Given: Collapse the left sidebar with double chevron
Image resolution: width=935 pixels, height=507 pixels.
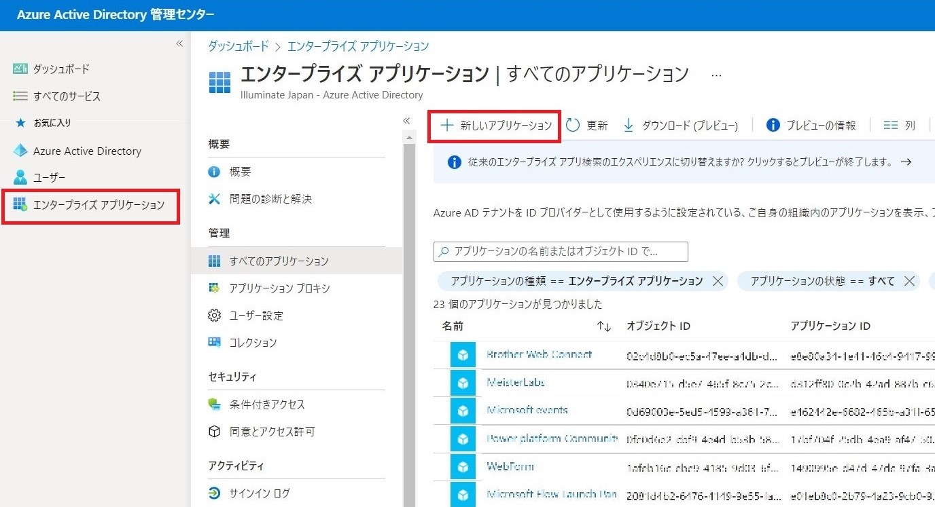Looking at the screenshot, I should click(x=179, y=43).
